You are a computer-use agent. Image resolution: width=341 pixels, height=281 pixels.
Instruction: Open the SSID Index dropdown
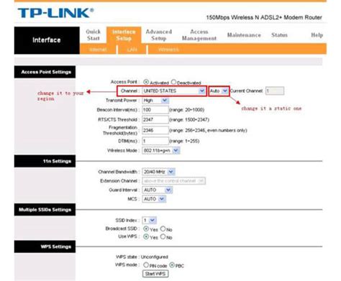tap(150, 220)
